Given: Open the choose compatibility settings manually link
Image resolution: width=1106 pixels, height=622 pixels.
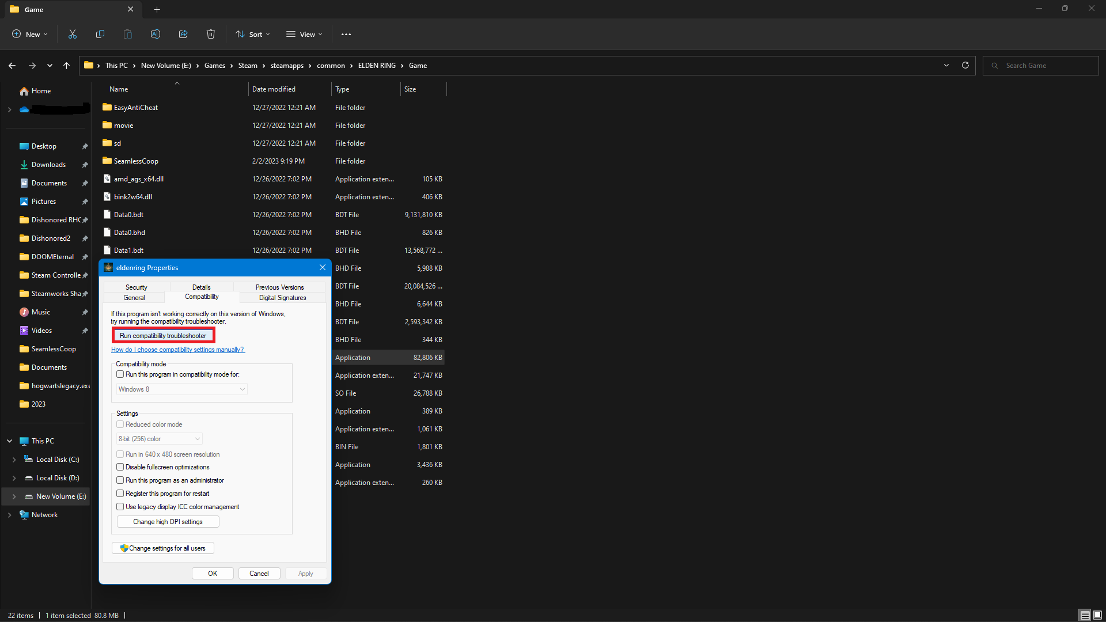Looking at the screenshot, I should click(x=177, y=350).
